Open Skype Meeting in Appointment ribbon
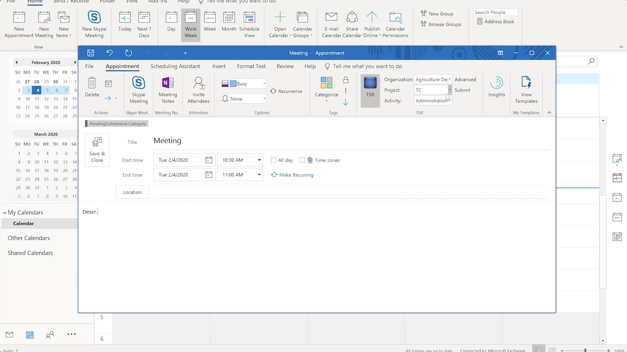627x352 pixels. tap(139, 90)
